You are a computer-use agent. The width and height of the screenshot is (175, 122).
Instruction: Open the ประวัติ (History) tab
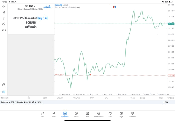pyautogui.click(x=76, y=114)
